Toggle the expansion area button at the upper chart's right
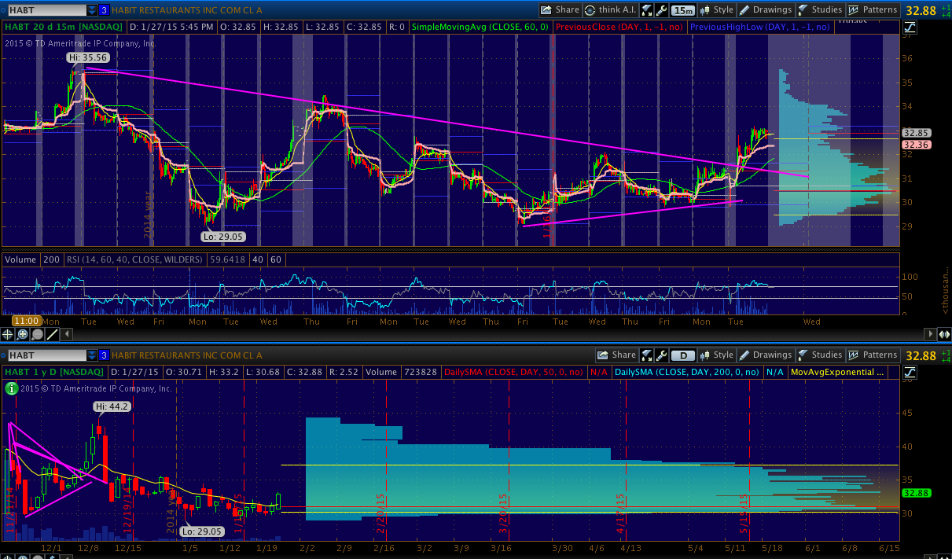The width and height of the screenshot is (952, 559). [946, 334]
